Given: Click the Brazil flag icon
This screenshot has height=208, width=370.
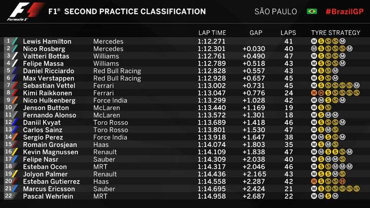Looking at the screenshot, I should pos(312,11).
